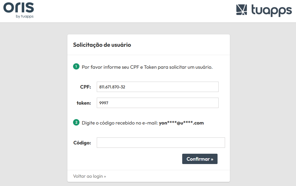Go back via Voltar ao login link
The image size is (296, 186).
point(90,176)
